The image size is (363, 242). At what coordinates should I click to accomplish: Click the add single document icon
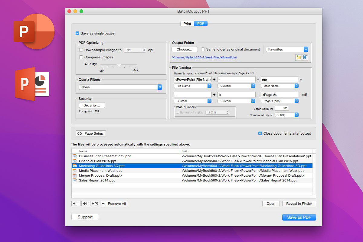point(86,204)
